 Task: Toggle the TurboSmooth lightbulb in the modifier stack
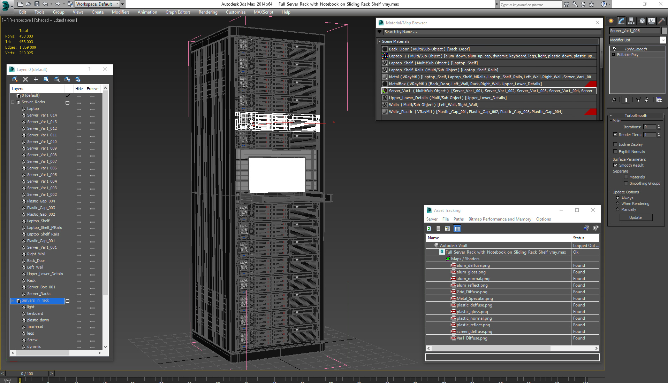[614, 49]
